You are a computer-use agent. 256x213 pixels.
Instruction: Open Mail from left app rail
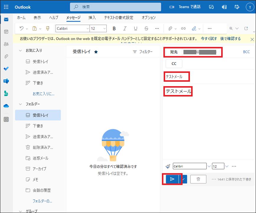(x=6, y=19)
